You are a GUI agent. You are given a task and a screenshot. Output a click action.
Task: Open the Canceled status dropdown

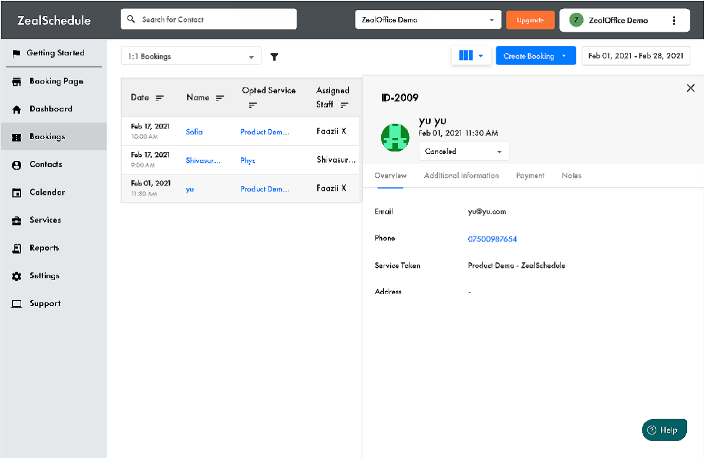(x=464, y=151)
